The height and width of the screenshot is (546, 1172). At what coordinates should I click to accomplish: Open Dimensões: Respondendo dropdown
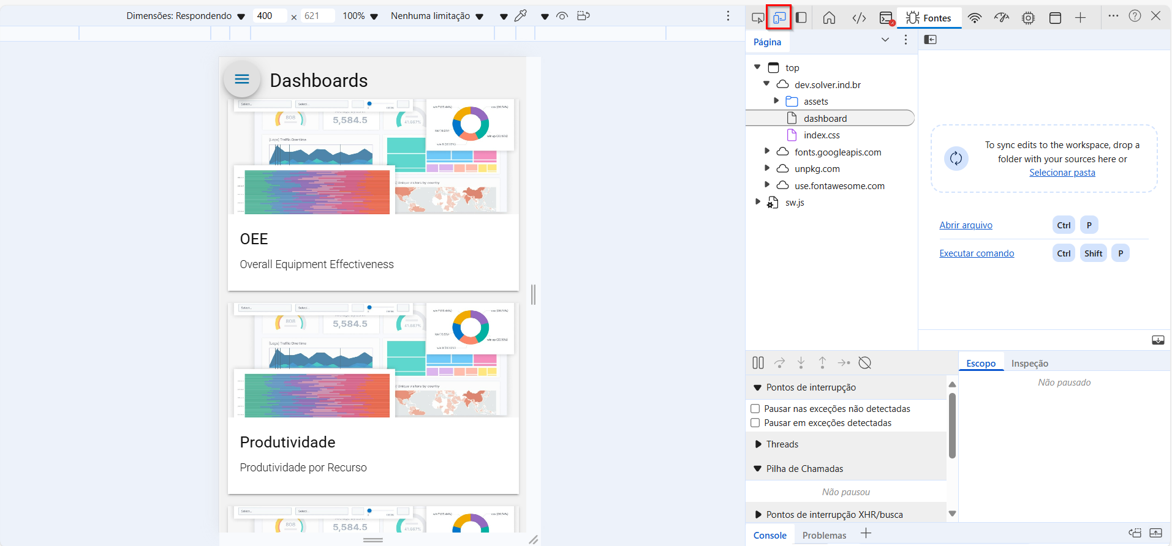(x=186, y=16)
